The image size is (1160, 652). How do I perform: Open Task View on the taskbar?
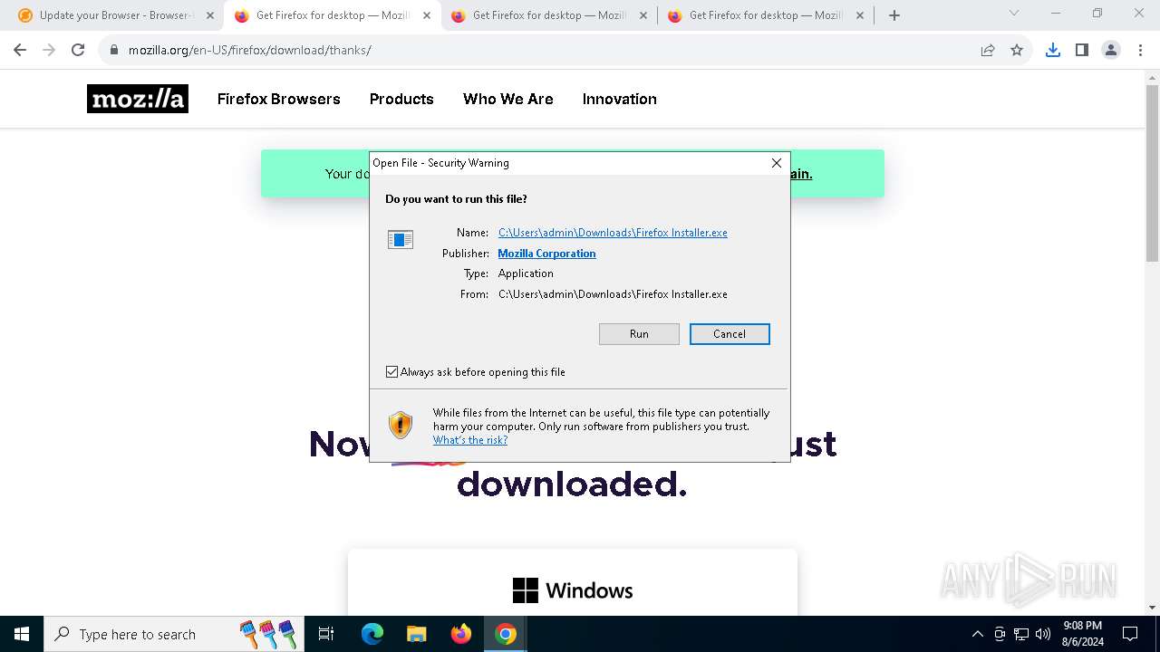click(327, 634)
